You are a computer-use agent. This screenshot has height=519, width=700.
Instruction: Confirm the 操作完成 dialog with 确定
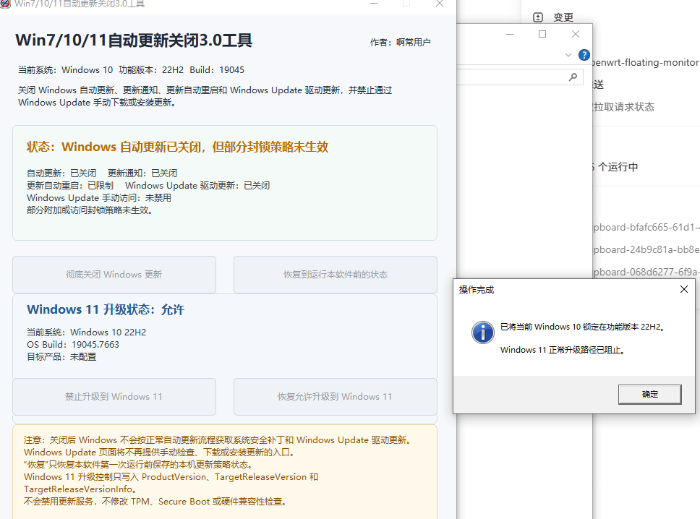649,395
